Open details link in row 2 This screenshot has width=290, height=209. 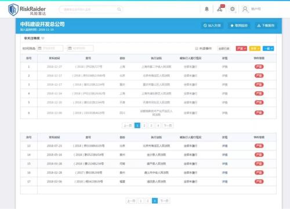click(x=224, y=76)
